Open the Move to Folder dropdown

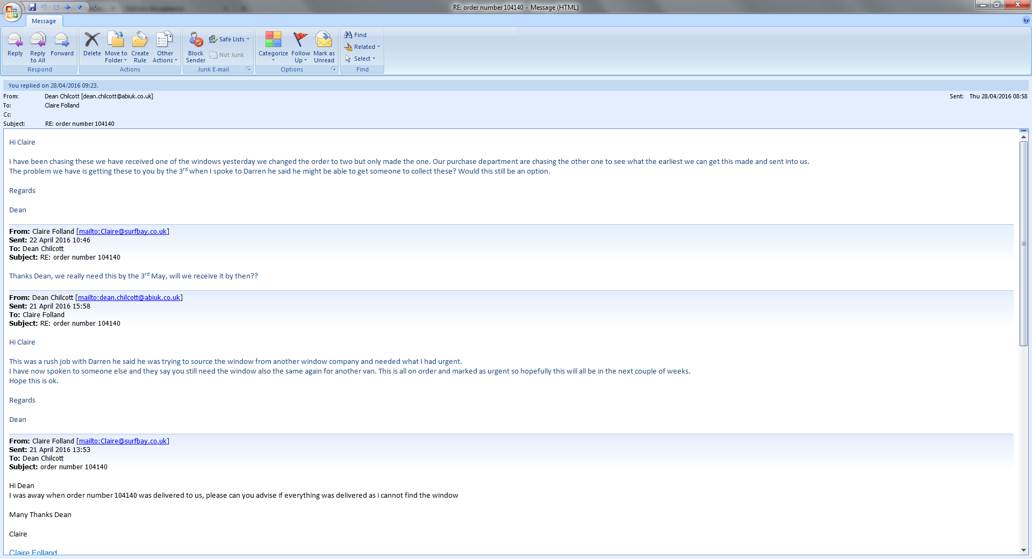(116, 47)
